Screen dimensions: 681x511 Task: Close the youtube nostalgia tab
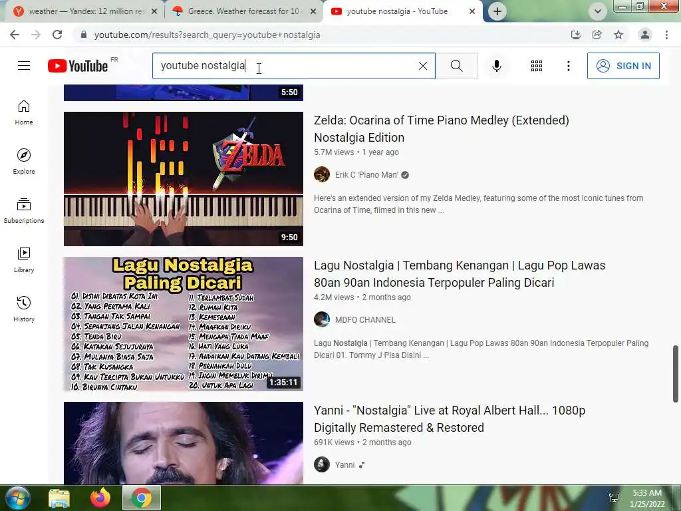pos(472,11)
